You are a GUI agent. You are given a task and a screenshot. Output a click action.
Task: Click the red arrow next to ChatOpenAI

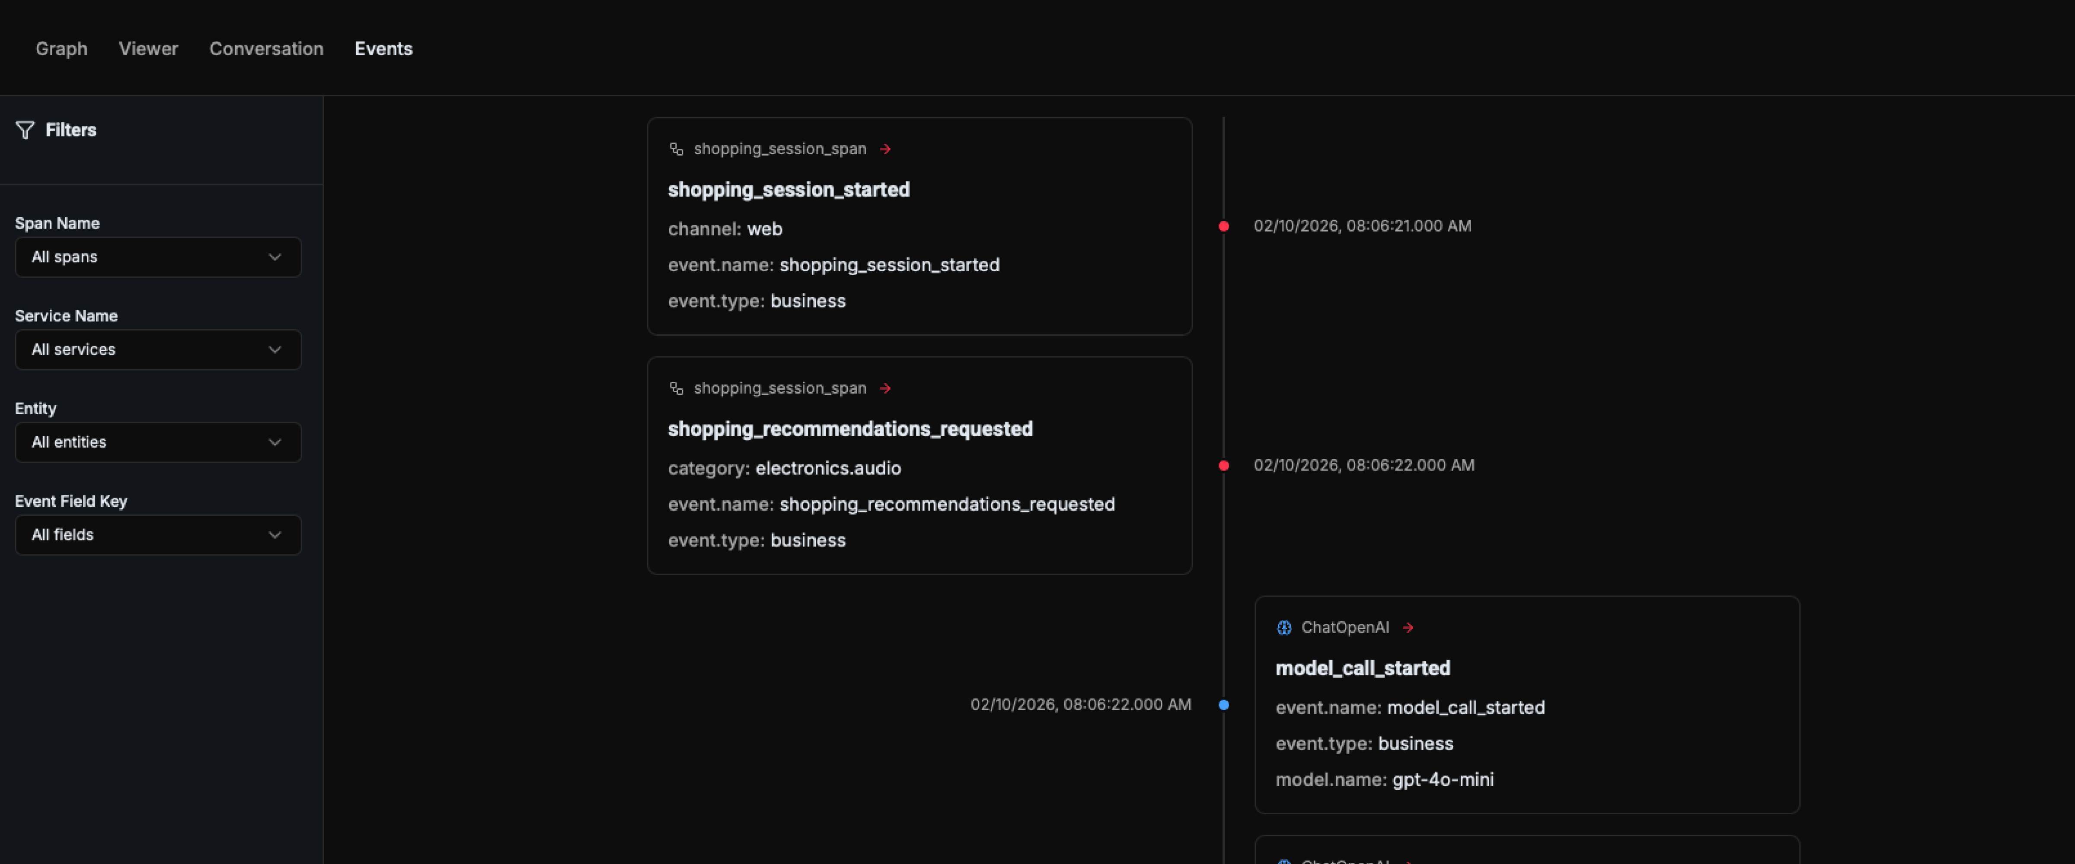[x=1409, y=627]
